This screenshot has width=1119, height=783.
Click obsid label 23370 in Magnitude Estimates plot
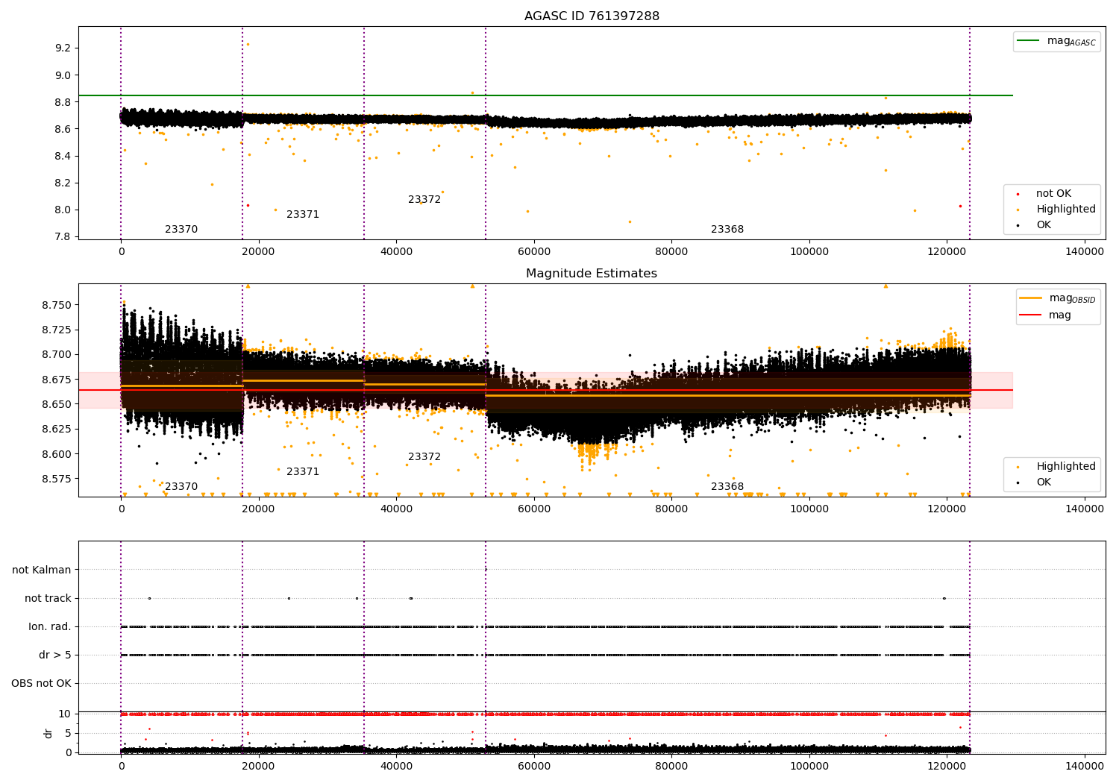[x=181, y=487]
